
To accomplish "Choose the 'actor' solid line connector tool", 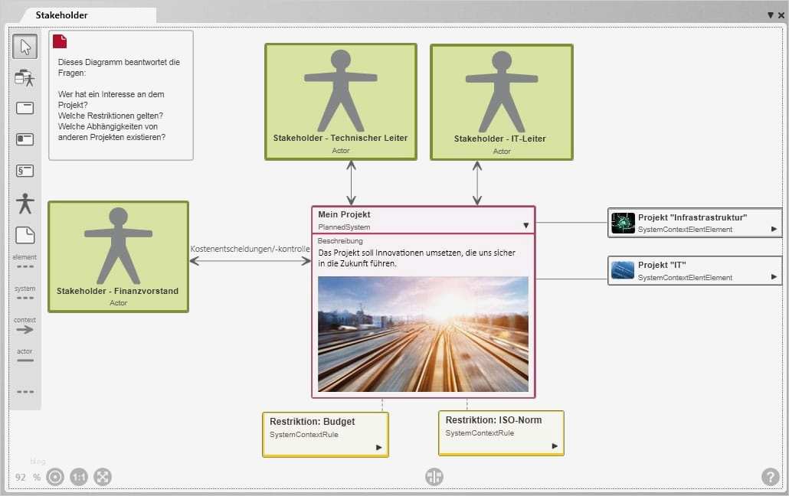I will [x=25, y=355].
